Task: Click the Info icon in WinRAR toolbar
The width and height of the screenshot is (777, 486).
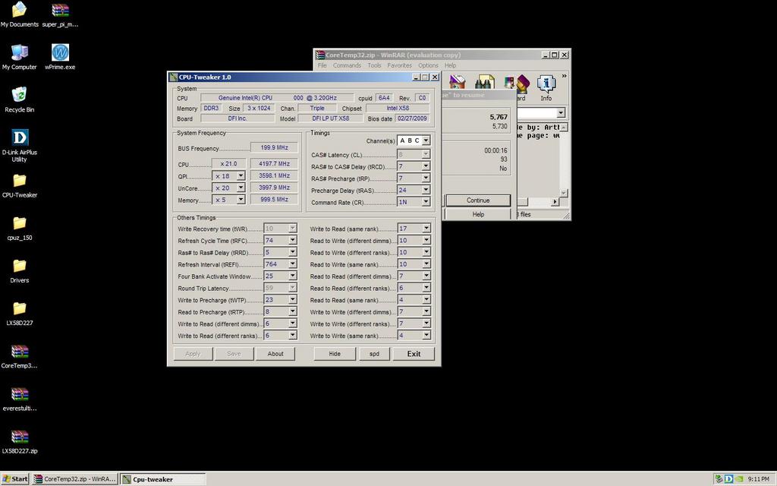Action: click(546, 88)
